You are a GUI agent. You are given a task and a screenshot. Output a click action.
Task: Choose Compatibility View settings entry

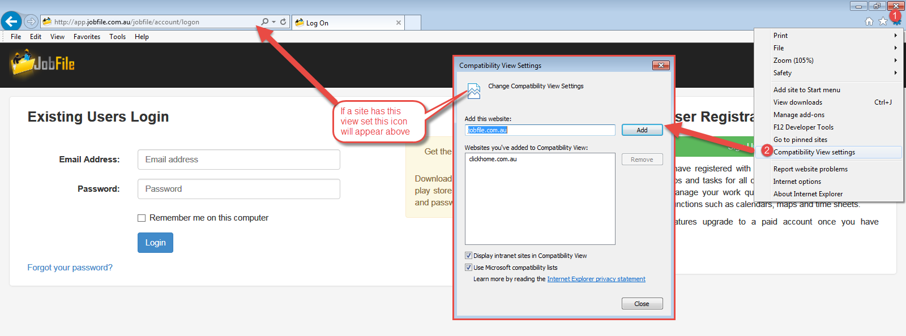click(x=829, y=152)
